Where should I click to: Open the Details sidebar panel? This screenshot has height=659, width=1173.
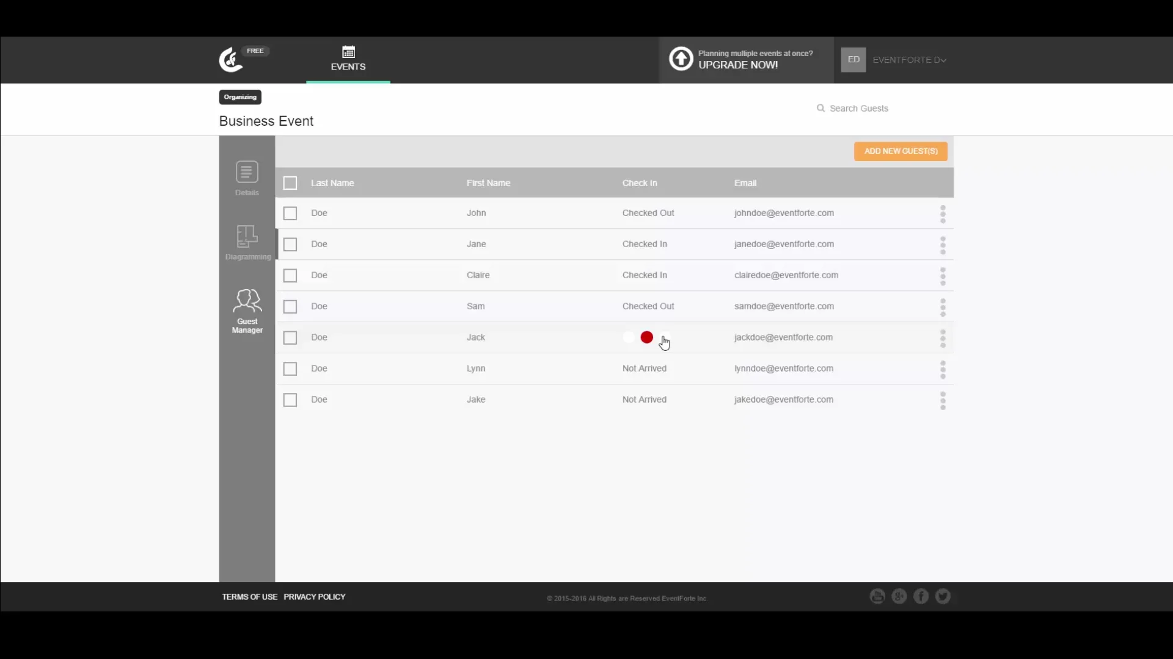coord(247,178)
